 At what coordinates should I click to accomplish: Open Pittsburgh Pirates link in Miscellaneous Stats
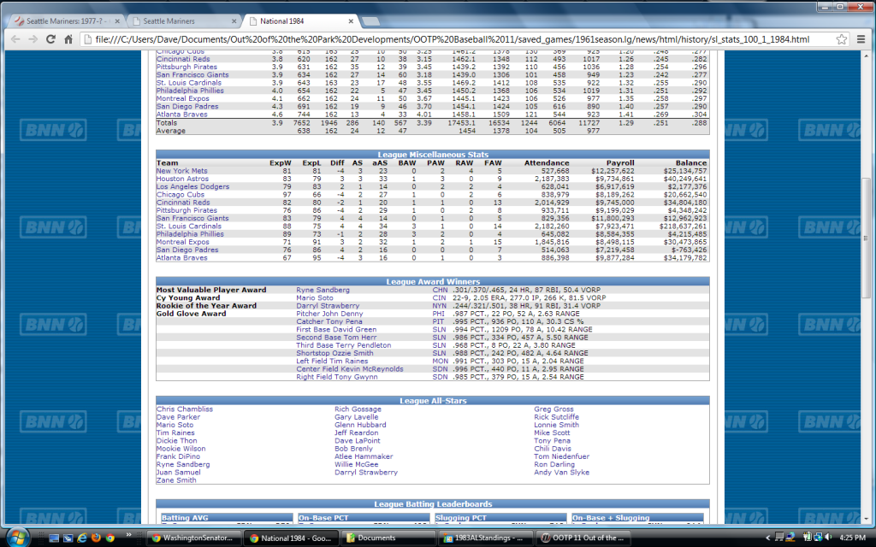[x=186, y=210]
